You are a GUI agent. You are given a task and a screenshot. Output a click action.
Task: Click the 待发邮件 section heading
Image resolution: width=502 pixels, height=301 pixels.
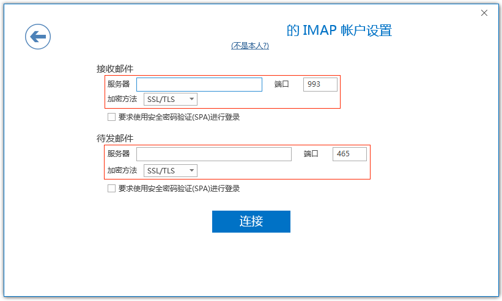(115, 139)
